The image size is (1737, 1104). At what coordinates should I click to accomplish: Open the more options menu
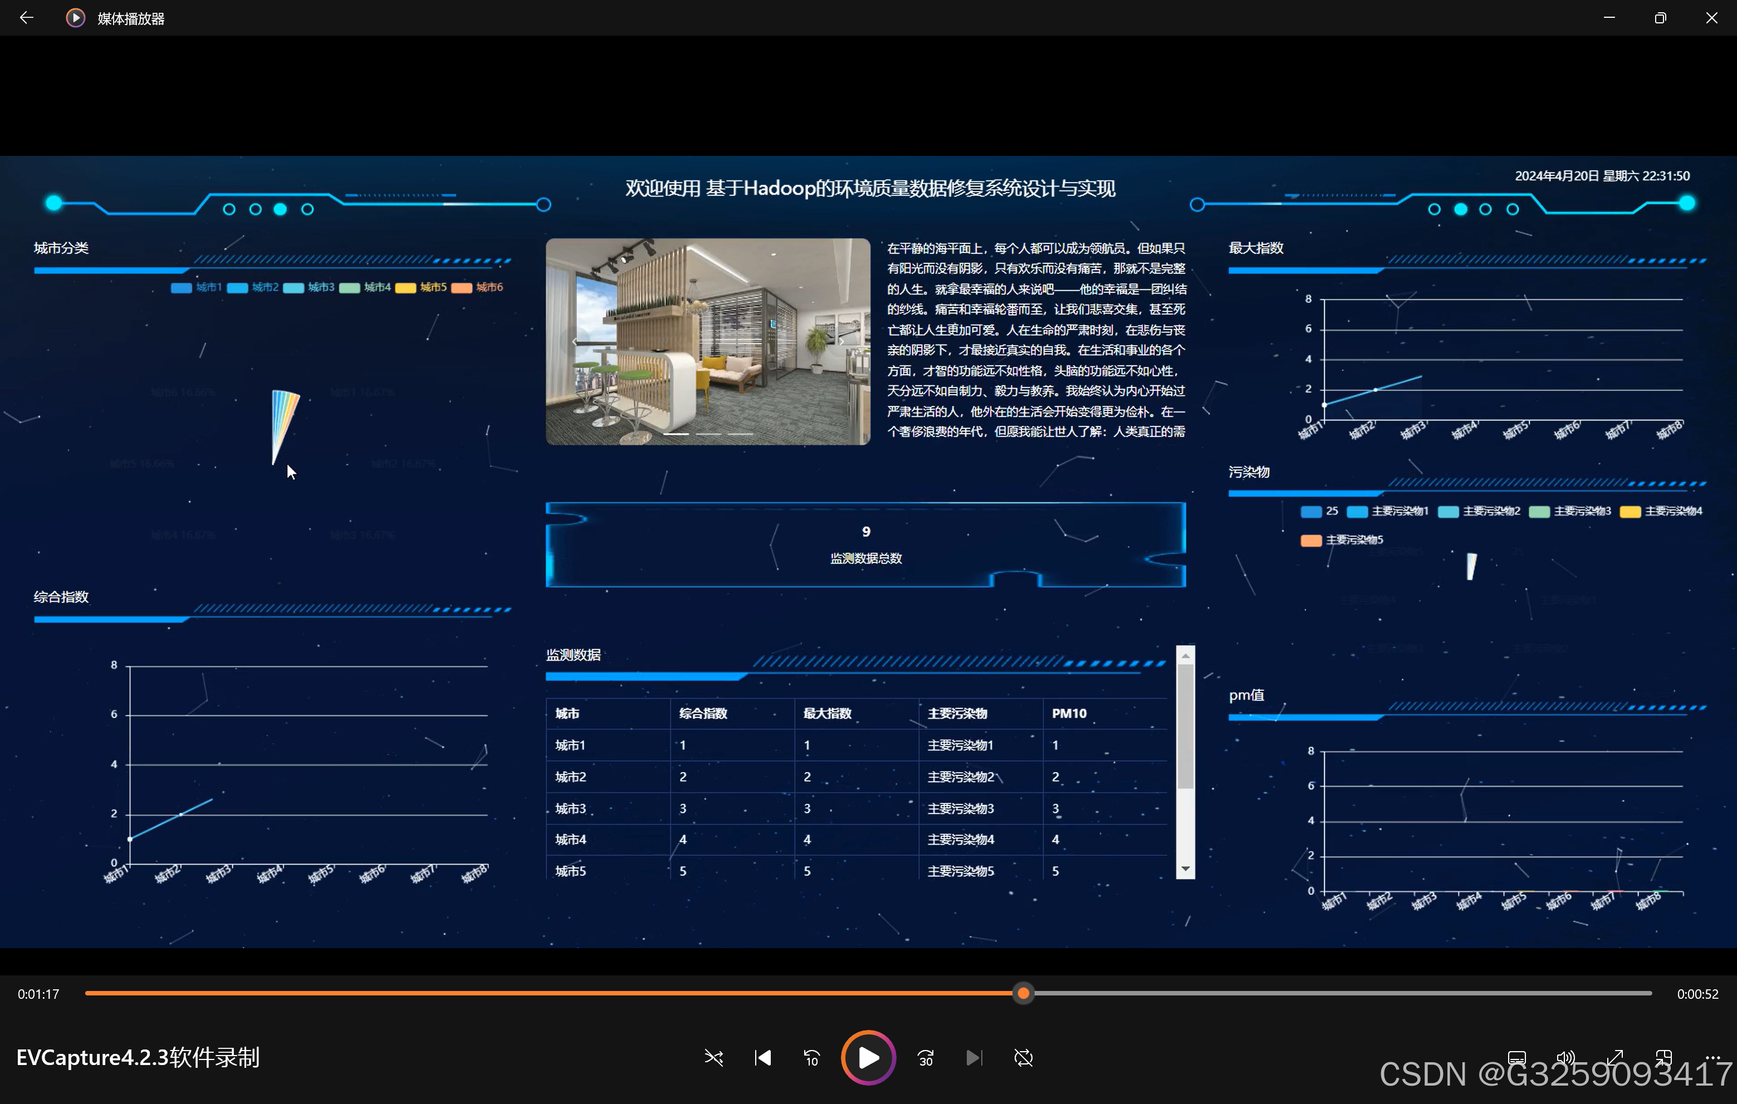click(1713, 1058)
